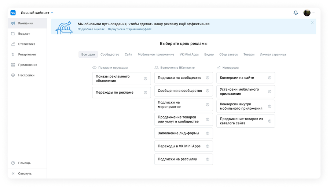
Task: Switch to the VK Mini Apps tab
Action: click(189, 54)
